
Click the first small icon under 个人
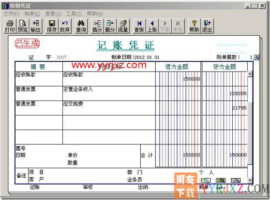click(206, 180)
